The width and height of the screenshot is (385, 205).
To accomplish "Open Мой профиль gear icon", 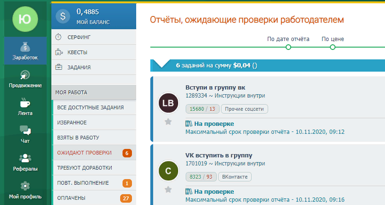I will tap(25, 186).
